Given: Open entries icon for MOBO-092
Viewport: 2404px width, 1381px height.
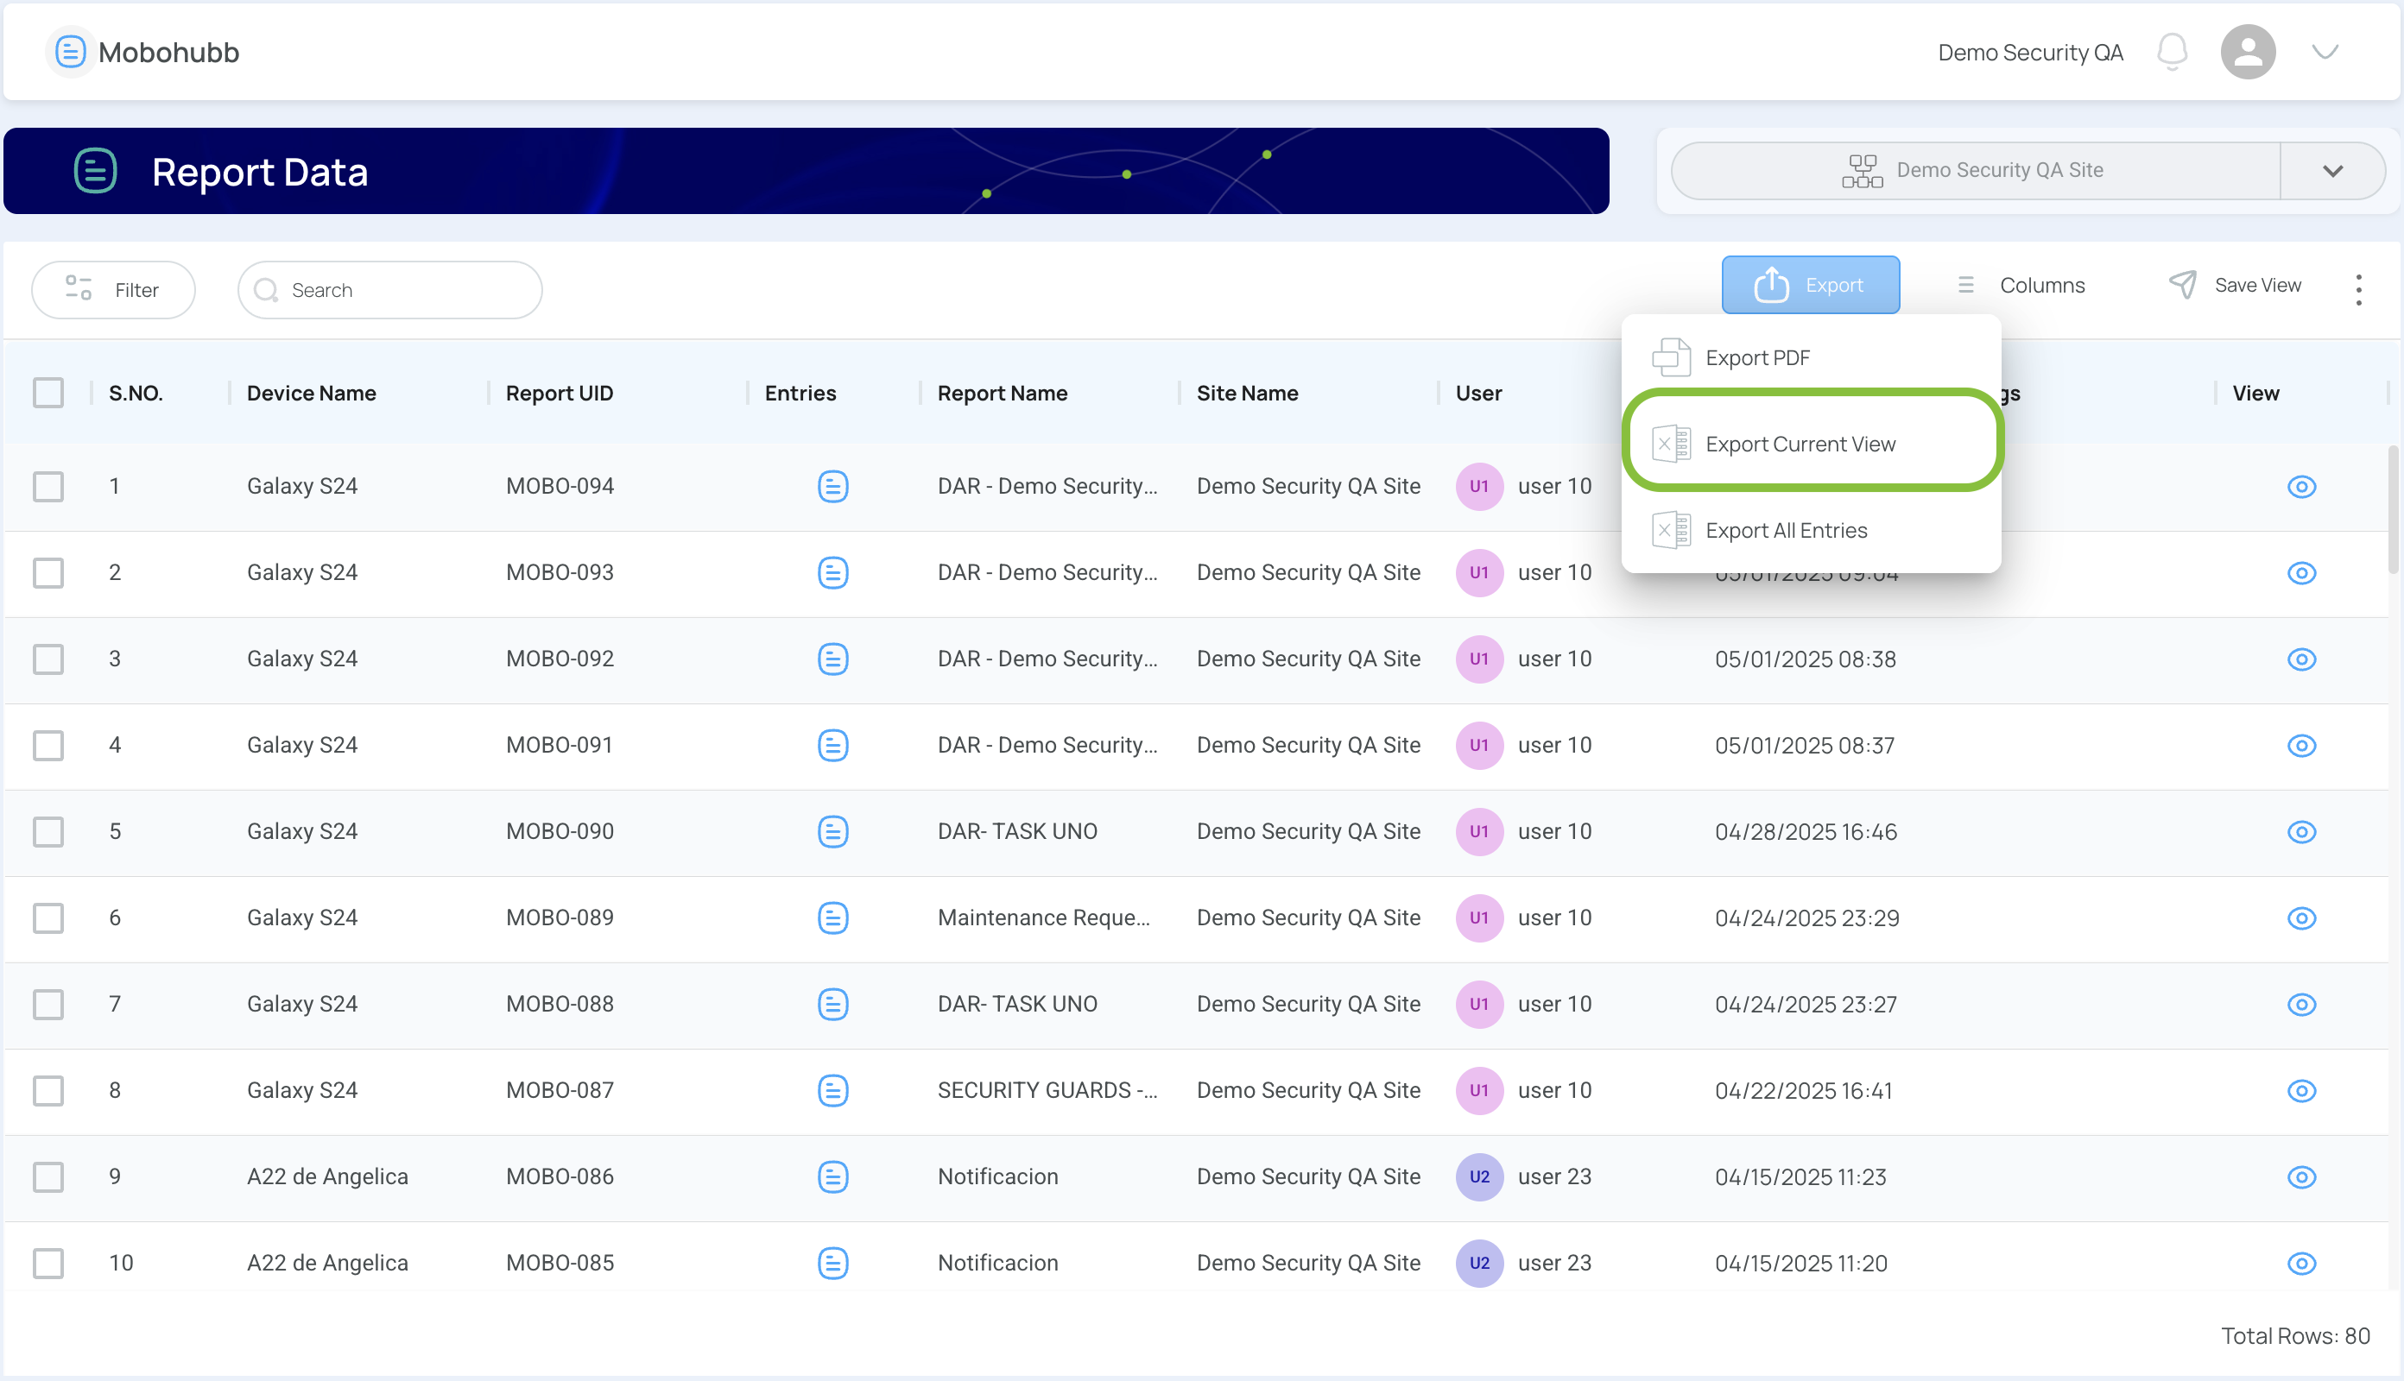Looking at the screenshot, I should pos(833,659).
